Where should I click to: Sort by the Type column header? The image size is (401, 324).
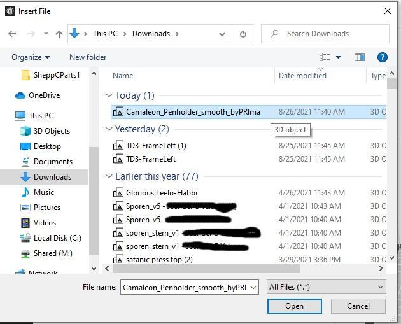[377, 76]
